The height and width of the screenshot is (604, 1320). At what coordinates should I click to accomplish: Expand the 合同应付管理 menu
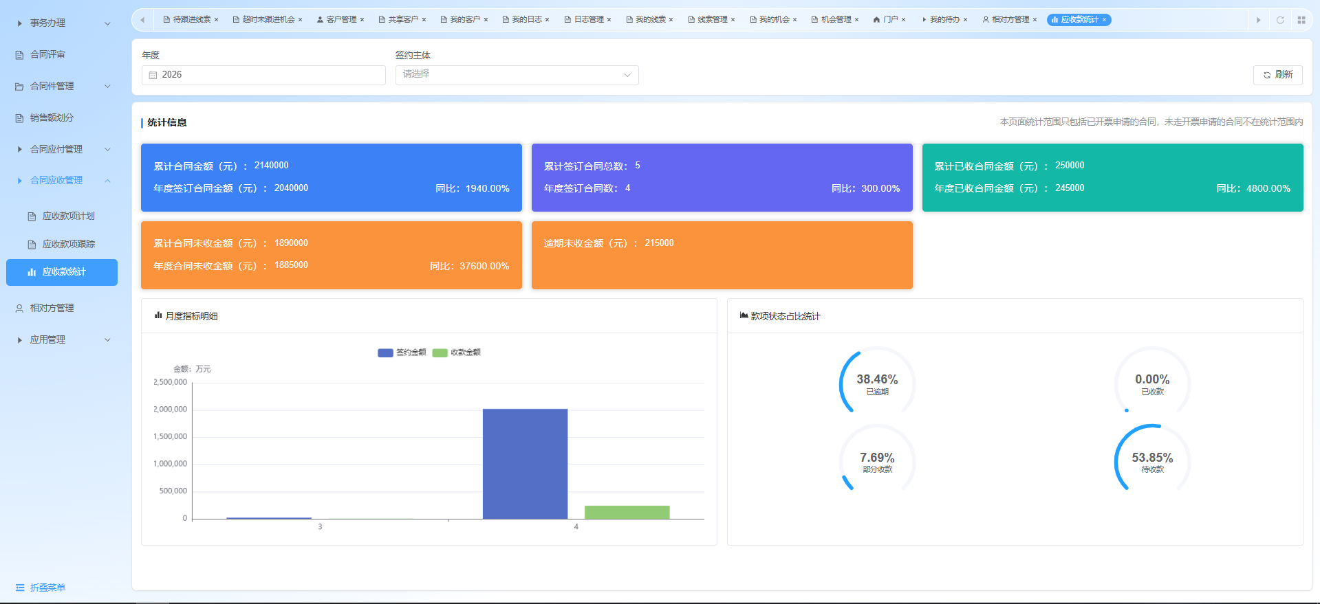tap(63, 149)
